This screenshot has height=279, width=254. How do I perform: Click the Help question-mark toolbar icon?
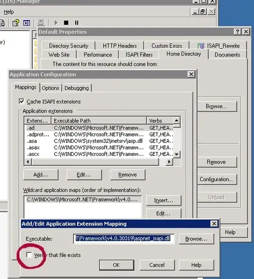pyautogui.click(x=16, y=23)
